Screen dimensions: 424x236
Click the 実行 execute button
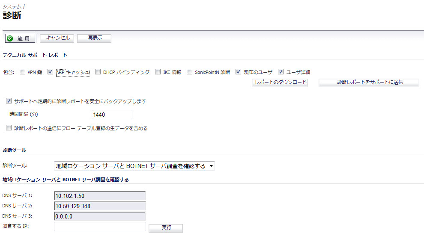(166, 228)
